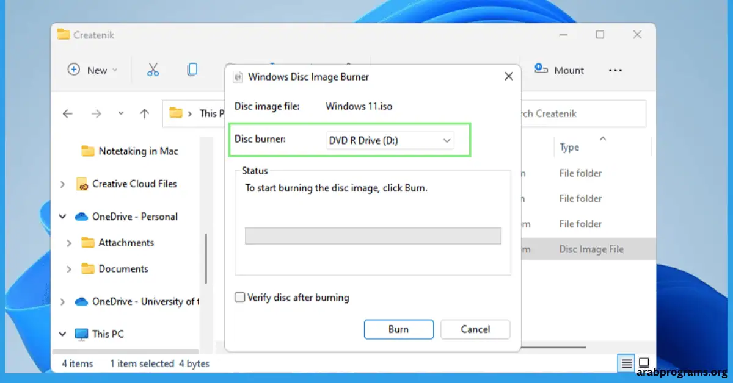Select the Notetaking in Mac folder
This screenshot has height=383, width=733.
point(129,151)
